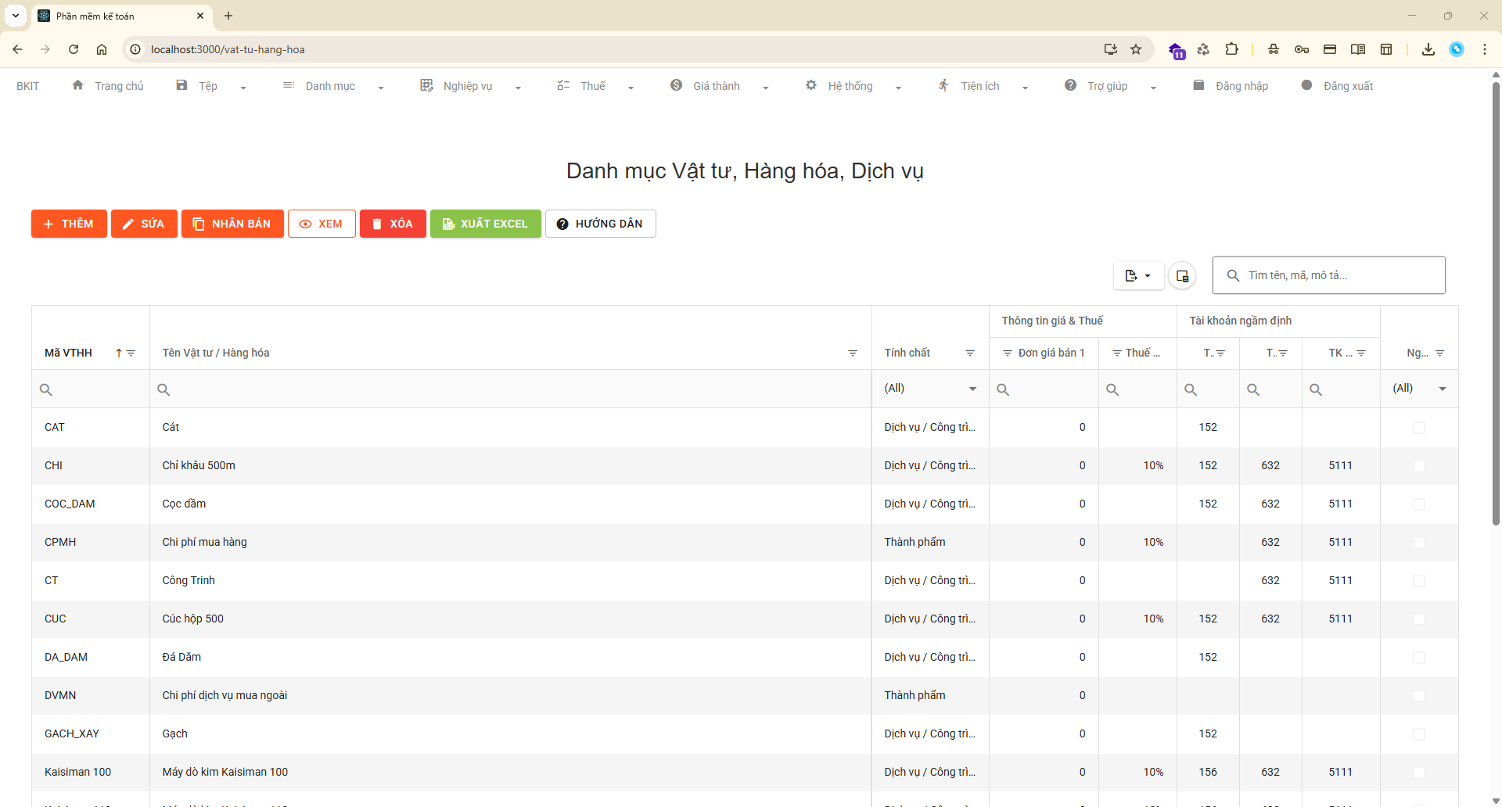Screen dimensions: 1502x807
Task: Tick the checkbox in the Kaisiman 100 row
Action: pos(1419,773)
